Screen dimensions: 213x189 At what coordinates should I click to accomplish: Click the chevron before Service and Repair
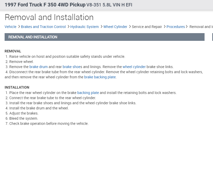tap(130, 27)
